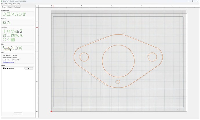Open the Library menu
200x120 pixels.
coord(10,4)
